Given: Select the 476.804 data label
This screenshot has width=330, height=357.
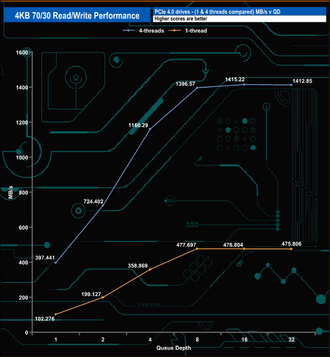Looking at the screenshot, I should [233, 245].
